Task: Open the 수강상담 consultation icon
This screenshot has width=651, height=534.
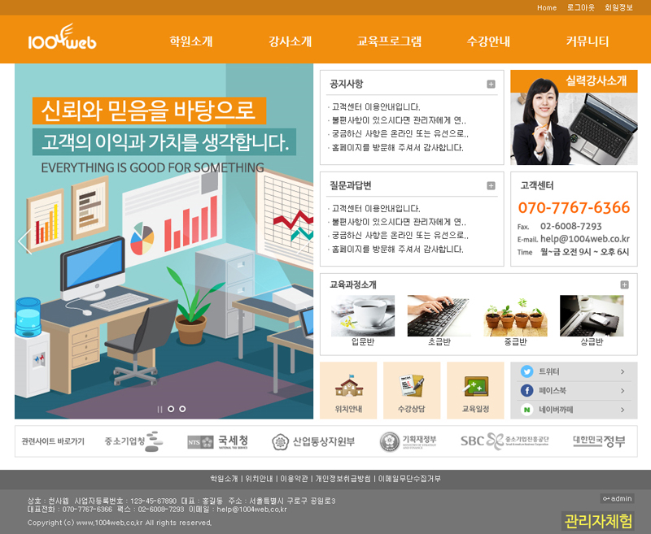Action: click(x=412, y=390)
